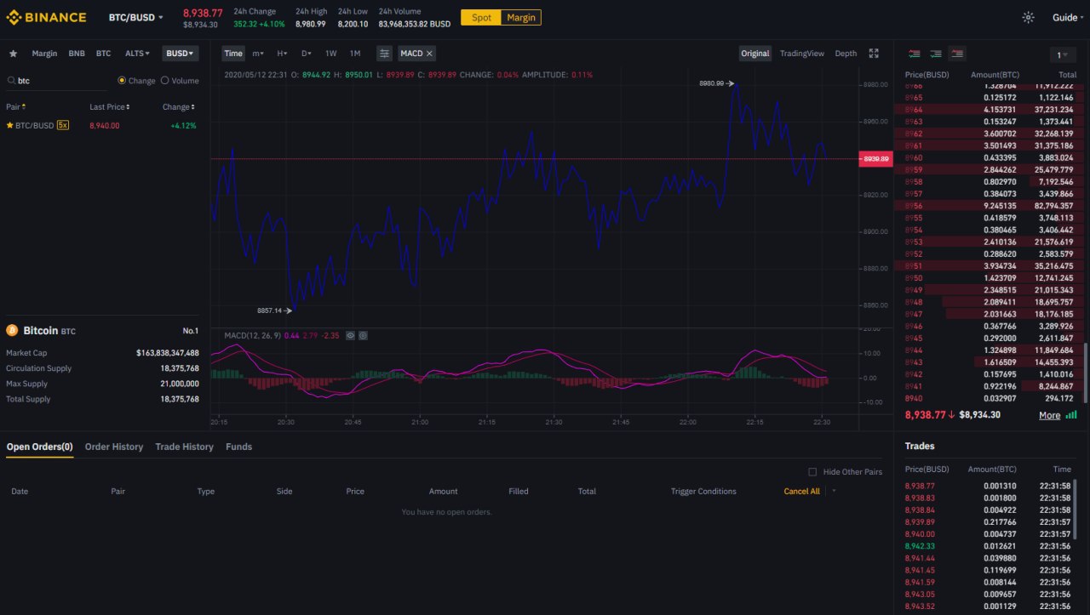Unfavorite BTC/BUSD via its star

[10, 125]
